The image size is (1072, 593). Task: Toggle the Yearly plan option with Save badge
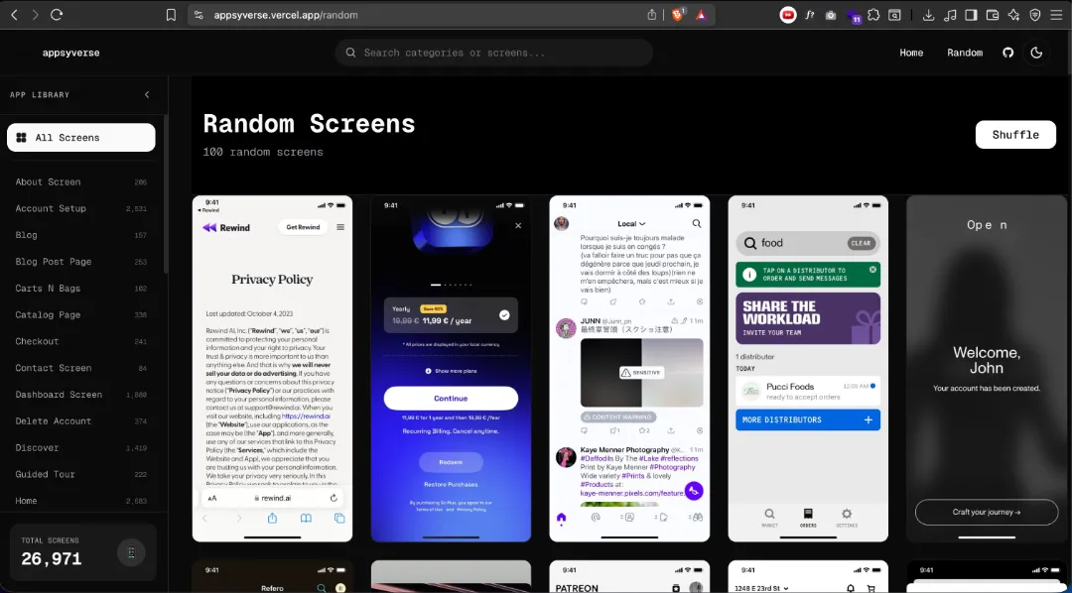(452, 313)
